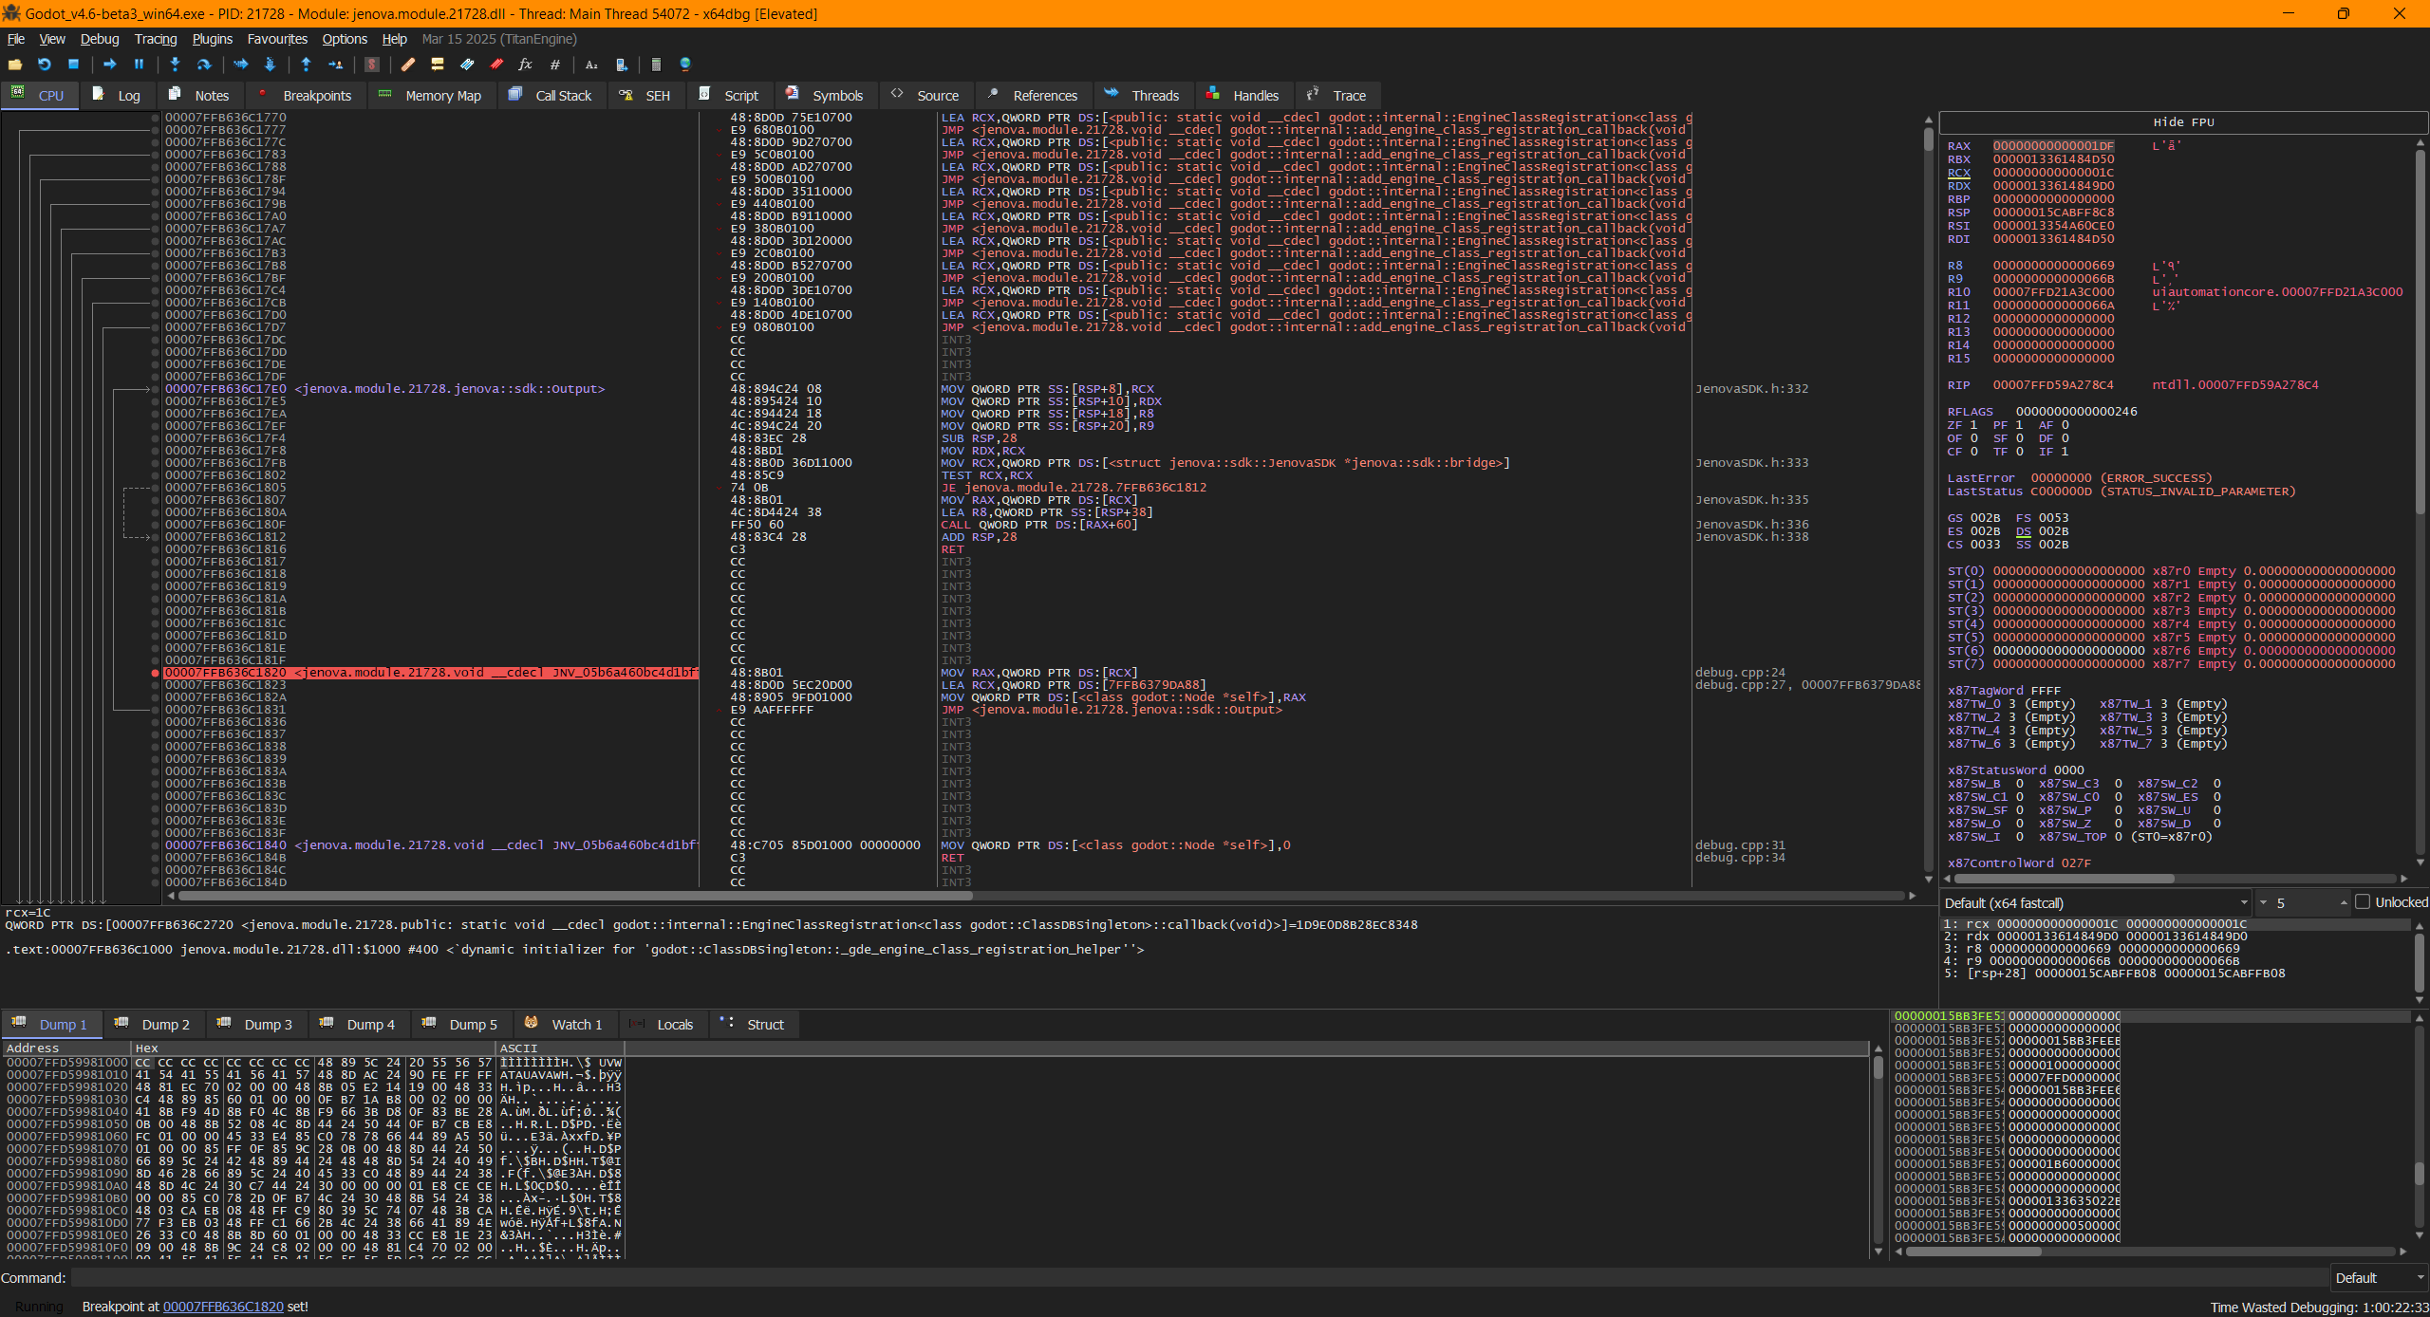This screenshot has width=2430, height=1317.
Task: Select dump row 00007FFD59981020
Action: 313,1087
